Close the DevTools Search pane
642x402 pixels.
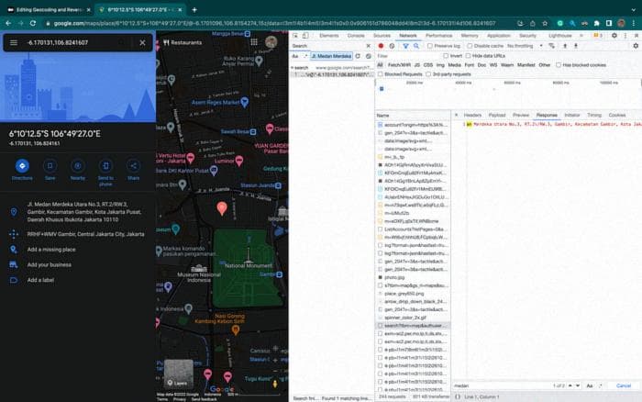[x=368, y=46]
